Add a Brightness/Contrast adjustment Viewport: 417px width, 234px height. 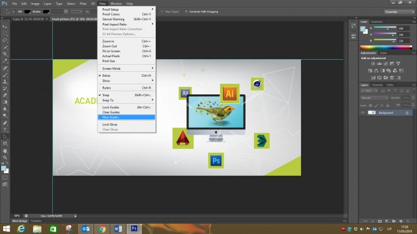pos(373,64)
